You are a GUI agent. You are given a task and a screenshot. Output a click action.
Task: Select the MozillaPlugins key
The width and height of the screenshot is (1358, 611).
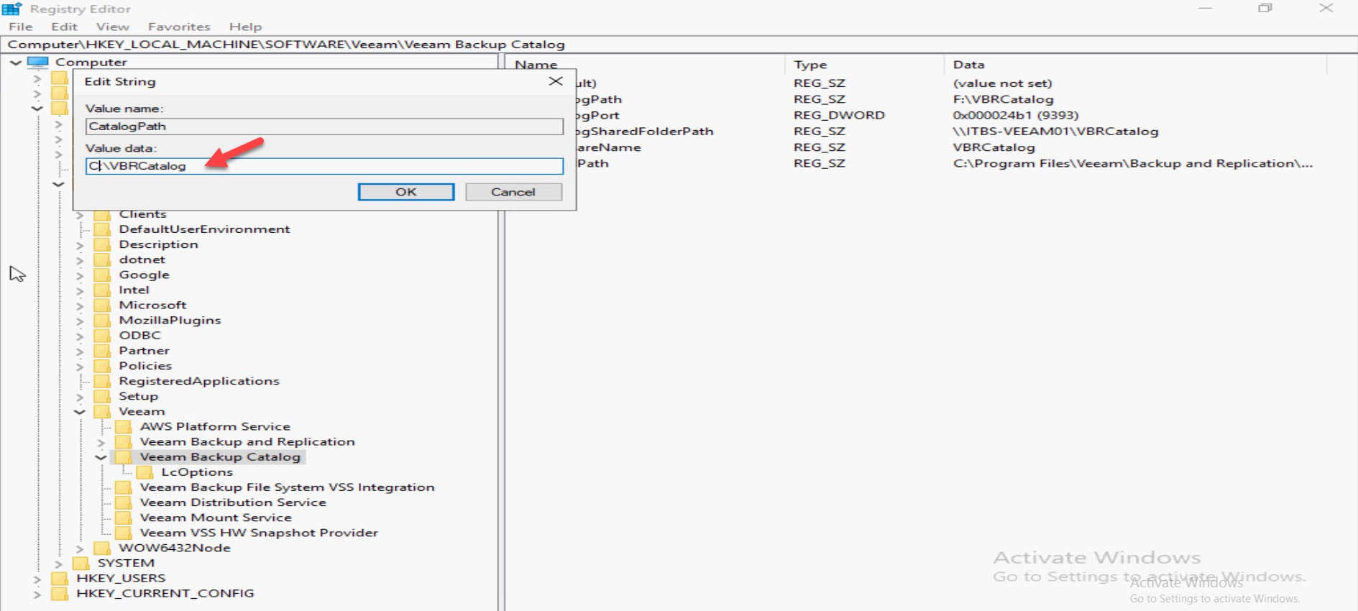point(170,321)
